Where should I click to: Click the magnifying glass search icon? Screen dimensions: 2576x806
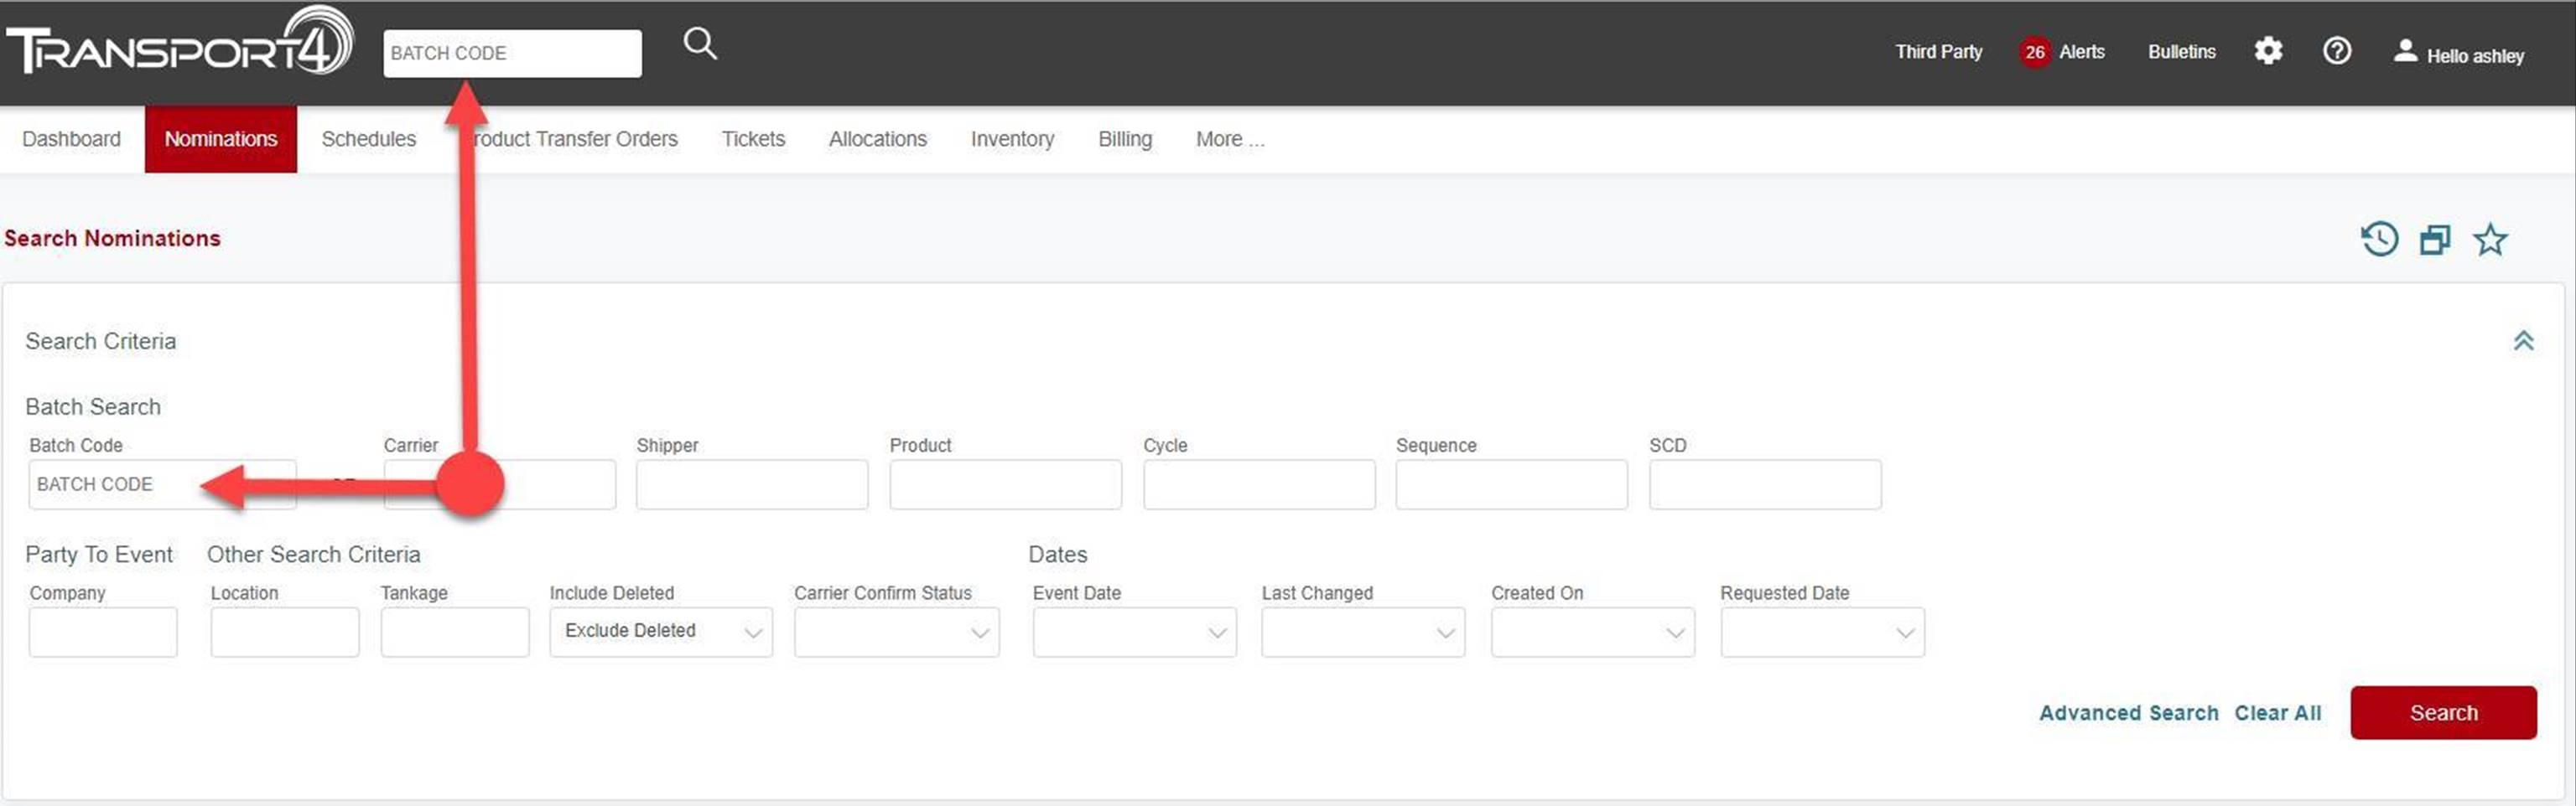point(699,44)
